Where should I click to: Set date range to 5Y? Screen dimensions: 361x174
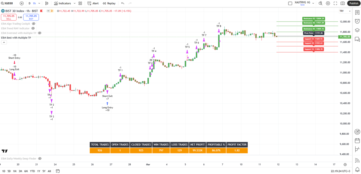(44, 171)
